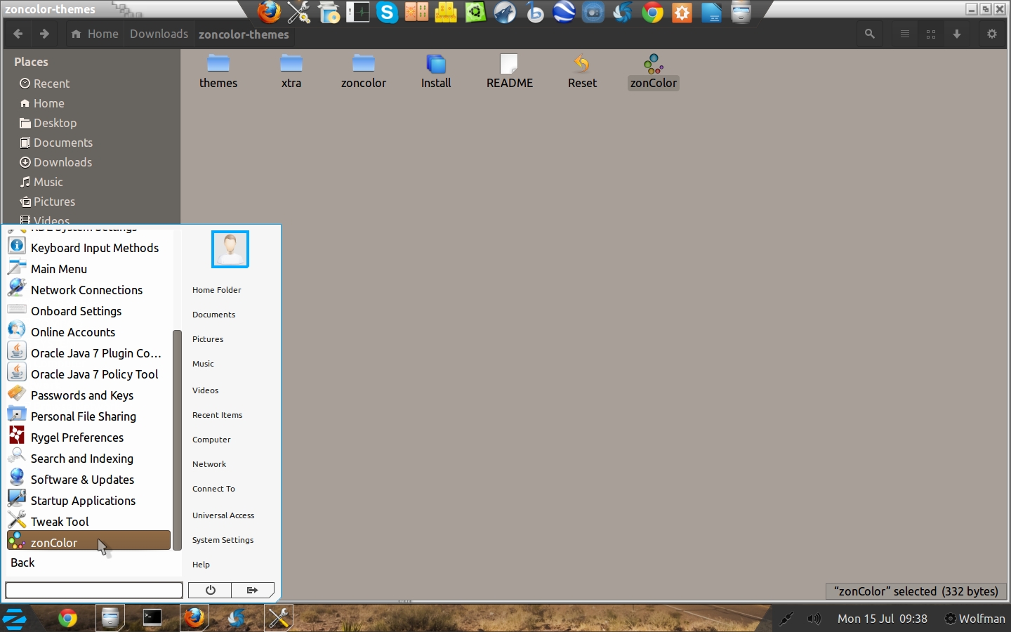Open Terminal from the bottom taskbar
This screenshot has width=1011, height=632.
[x=152, y=617]
